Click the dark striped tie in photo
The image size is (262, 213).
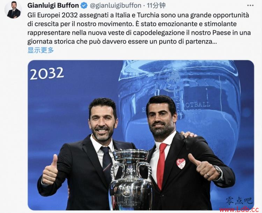click(107, 163)
